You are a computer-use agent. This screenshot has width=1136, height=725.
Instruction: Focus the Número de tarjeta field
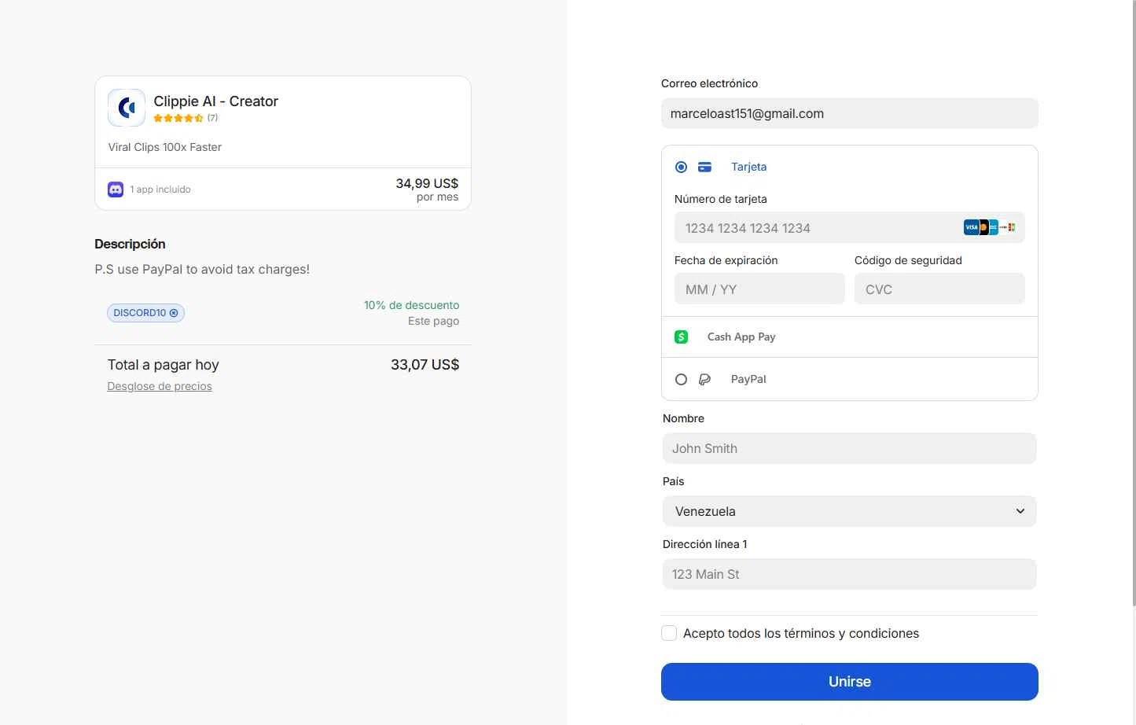coord(850,227)
